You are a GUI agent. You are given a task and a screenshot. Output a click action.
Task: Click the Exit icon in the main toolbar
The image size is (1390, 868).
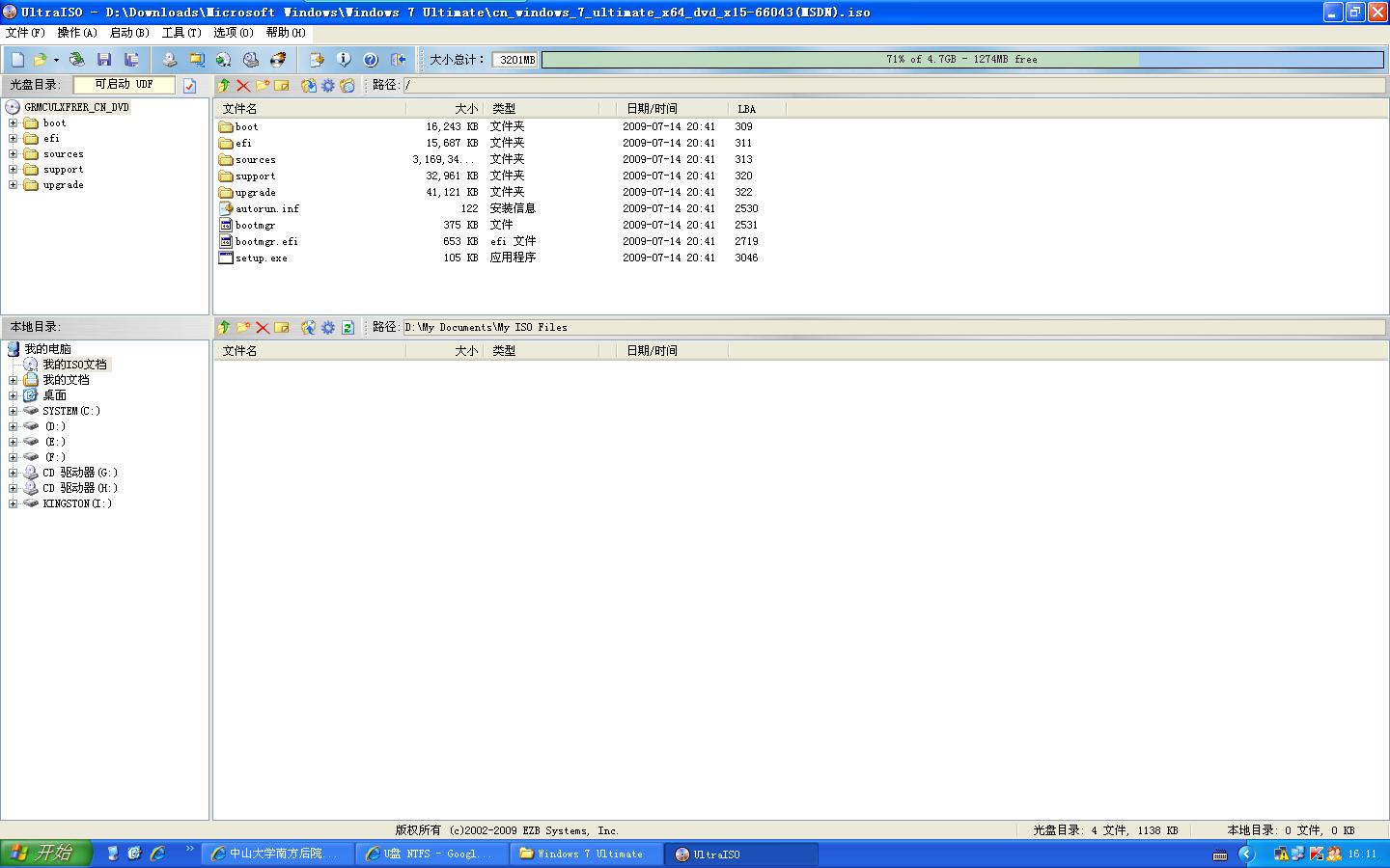coord(398,60)
